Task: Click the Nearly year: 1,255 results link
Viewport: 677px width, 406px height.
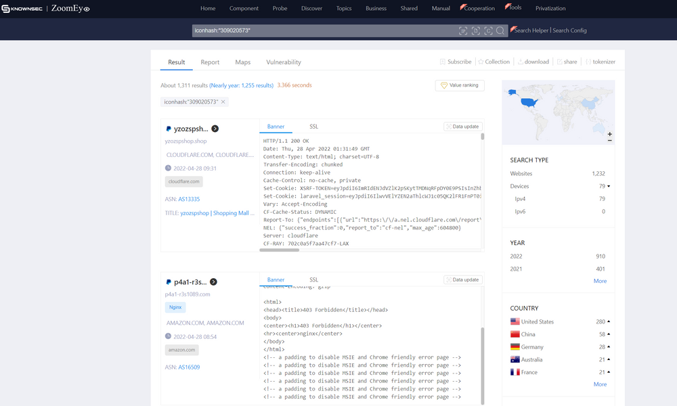Action: click(x=242, y=85)
